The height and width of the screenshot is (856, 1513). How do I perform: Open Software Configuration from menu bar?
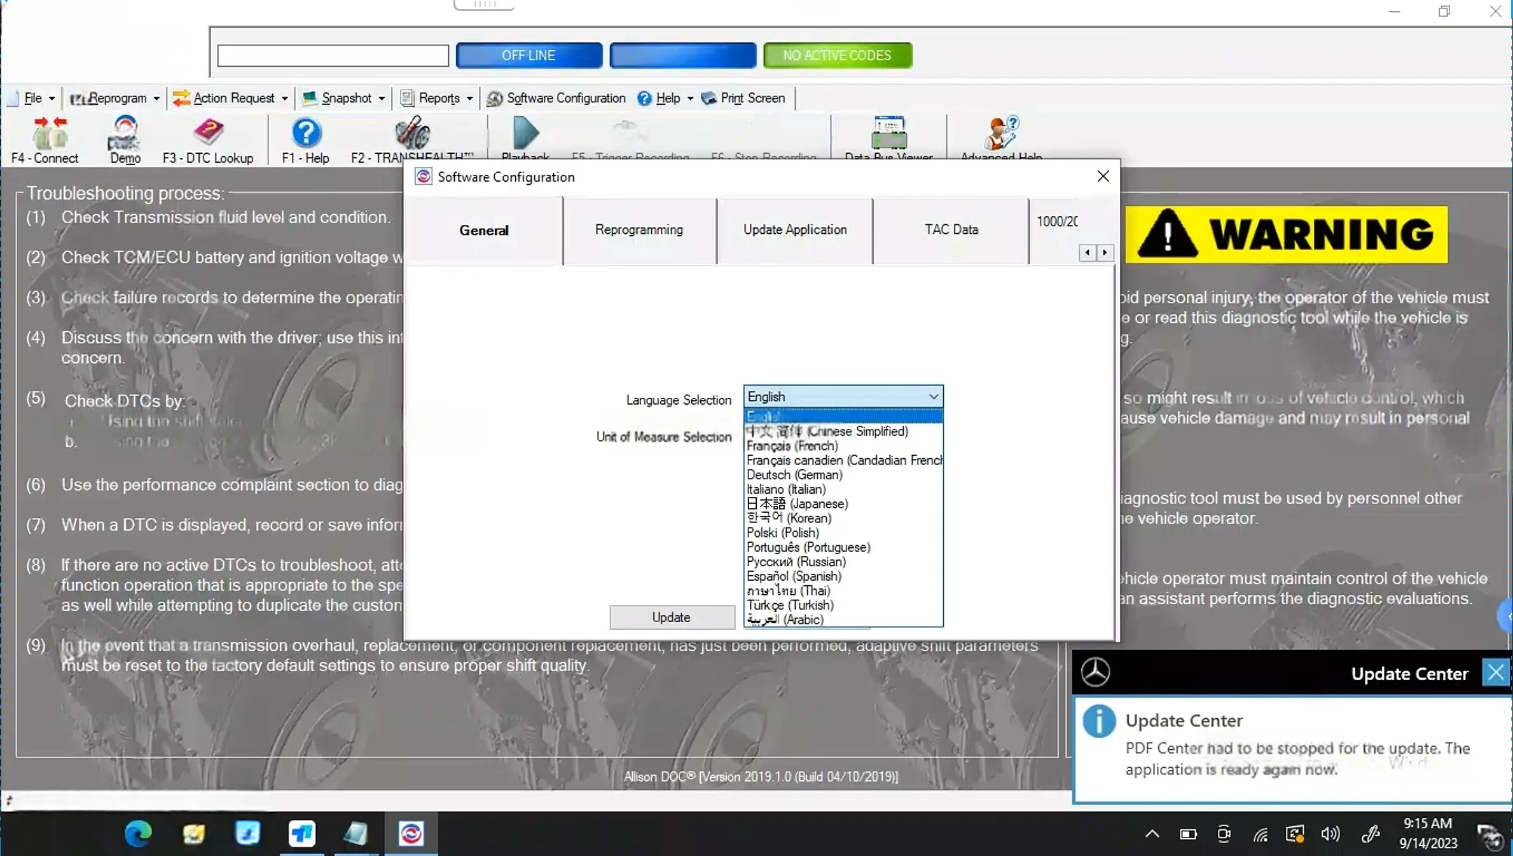click(x=556, y=98)
